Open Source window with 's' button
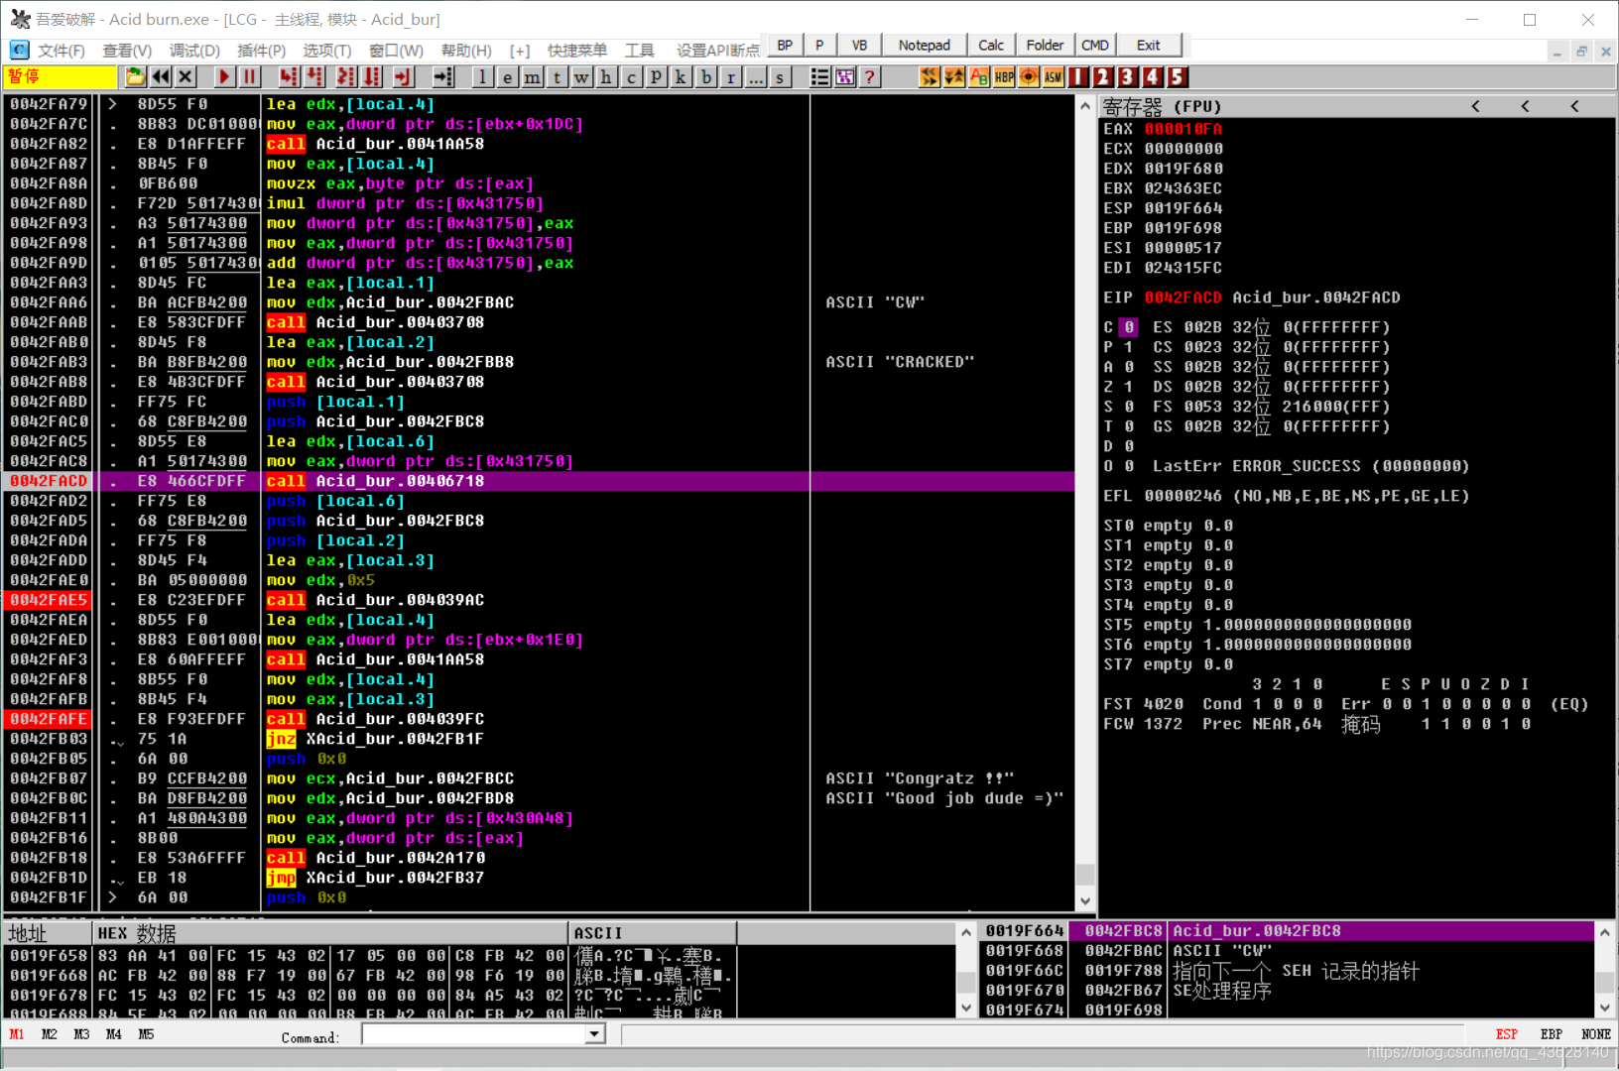Viewport: 1619px width, 1071px height. [x=780, y=76]
